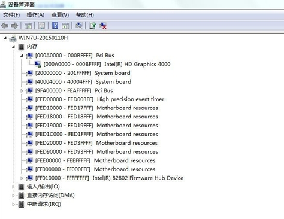
Task: Select the 内存 label
Action: 32,47
